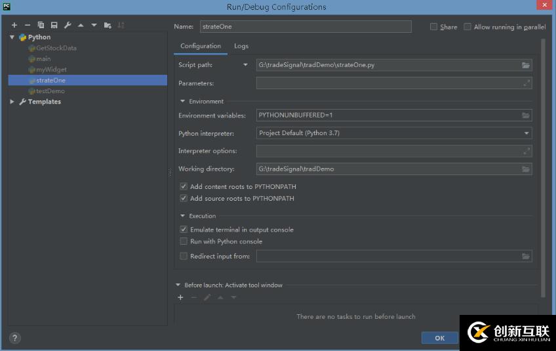The image size is (556, 351).
Task: Click the edit templates wrench icon
Action: coord(68,25)
